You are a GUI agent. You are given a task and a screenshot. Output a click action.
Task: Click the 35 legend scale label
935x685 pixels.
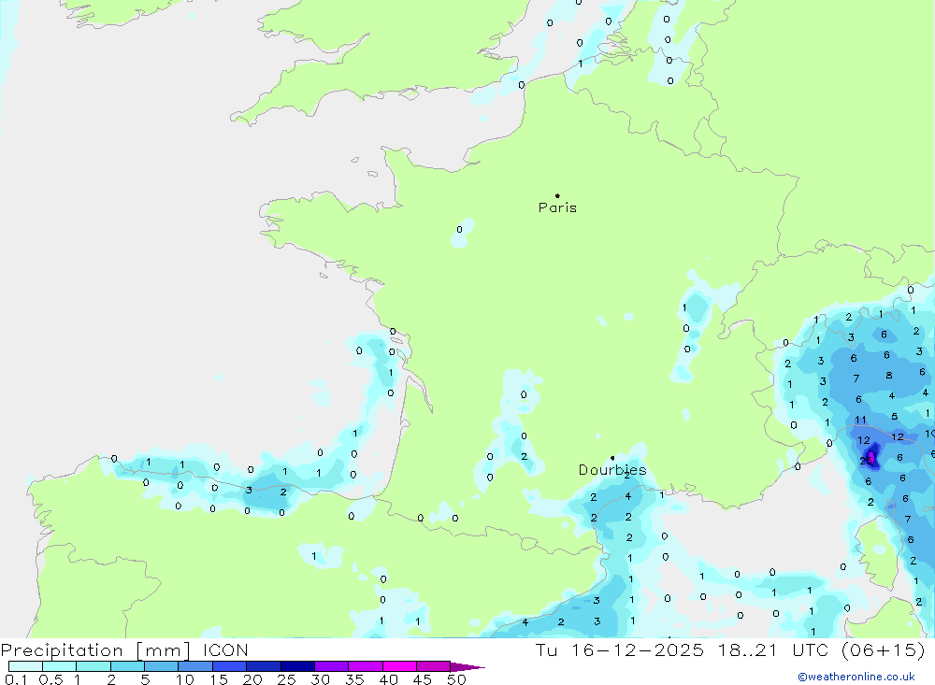354,679
